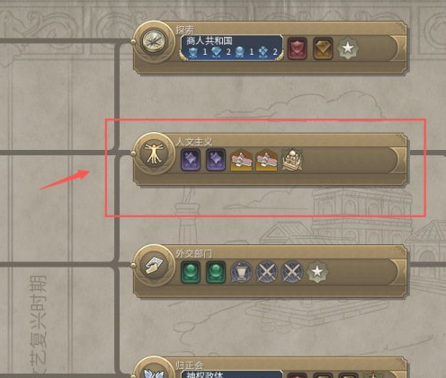The image size is (446, 378).
Task: Select the Taj Mahal wonder icon
Action: 291,159
